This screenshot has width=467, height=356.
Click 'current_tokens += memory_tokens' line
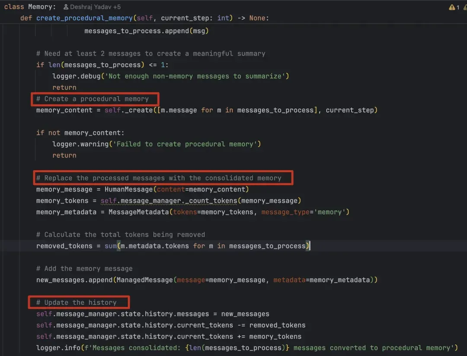[x=169, y=337]
